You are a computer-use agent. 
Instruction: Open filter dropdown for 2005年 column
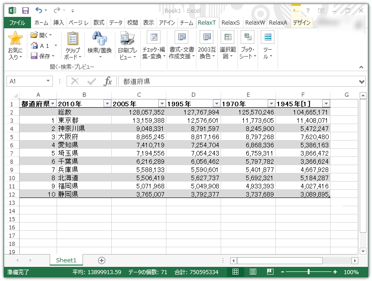point(162,104)
